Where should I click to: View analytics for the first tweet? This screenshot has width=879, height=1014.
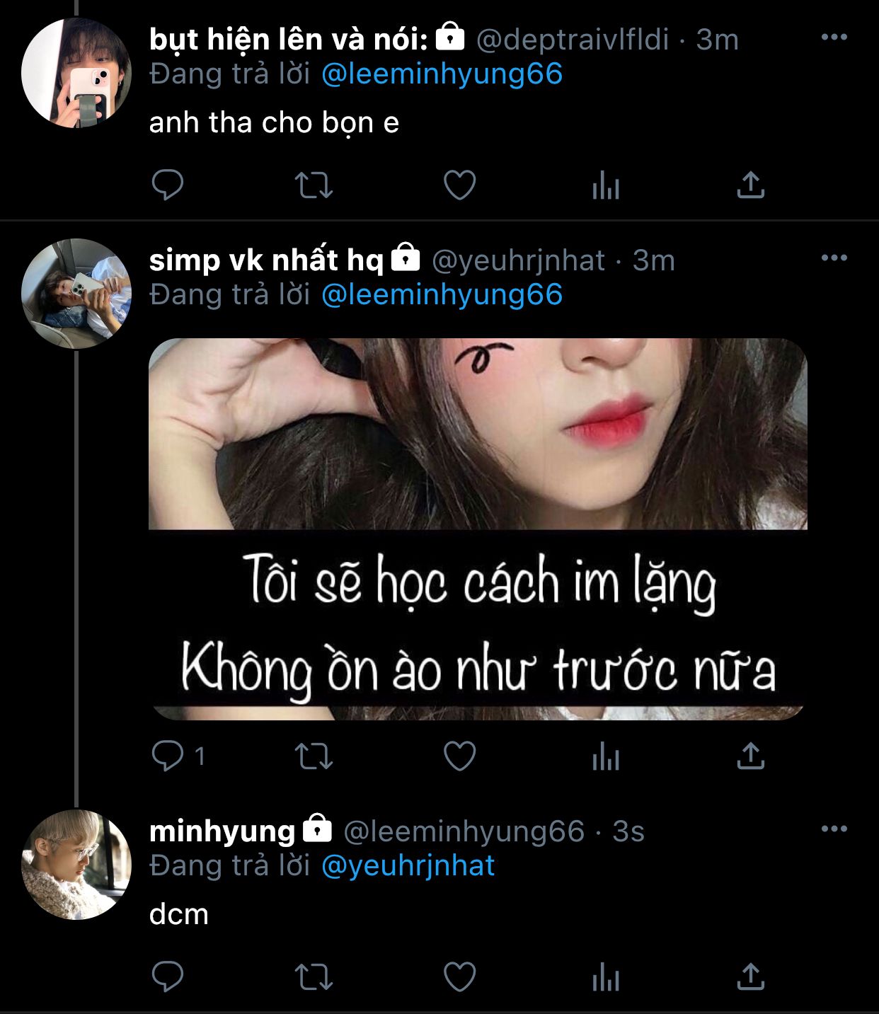click(606, 187)
